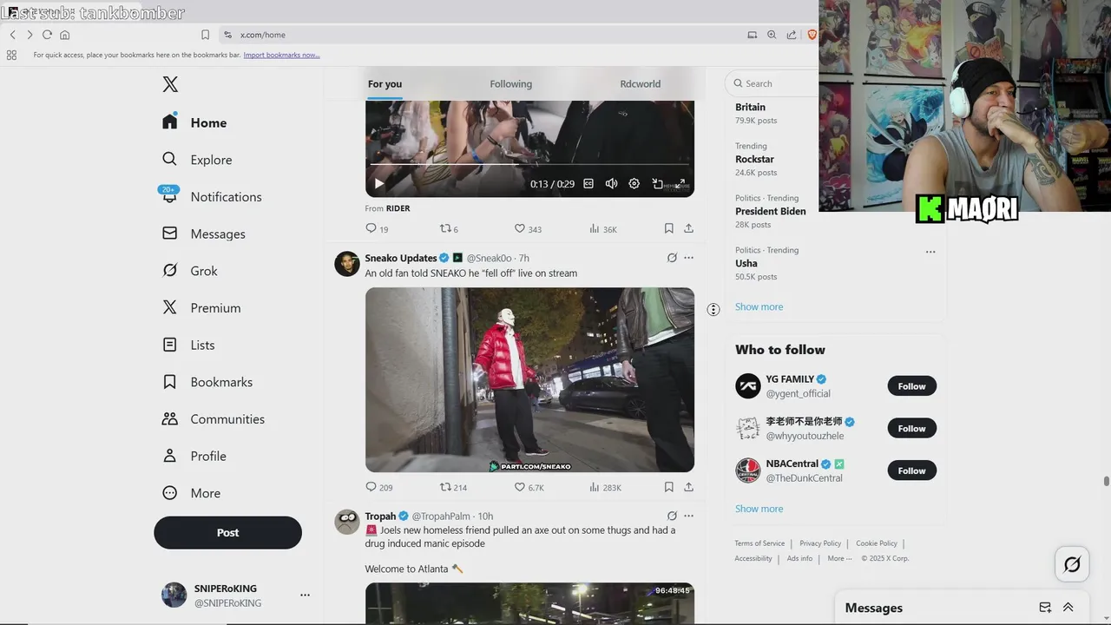The width and height of the screenshot is (1111, 625).
Task: Open the Terms of Service link
Action: pyautogui.click(x=759, y=543)
